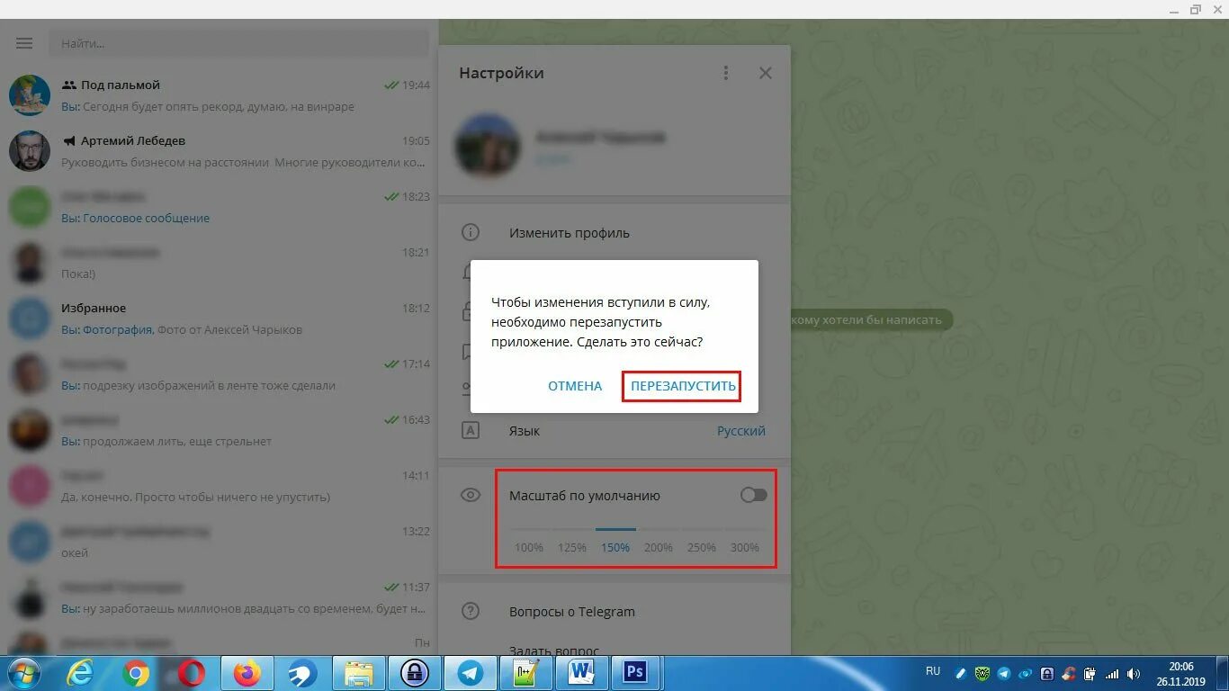Click ОТМЕНА in the restart dialog

[x=575, y=386]
